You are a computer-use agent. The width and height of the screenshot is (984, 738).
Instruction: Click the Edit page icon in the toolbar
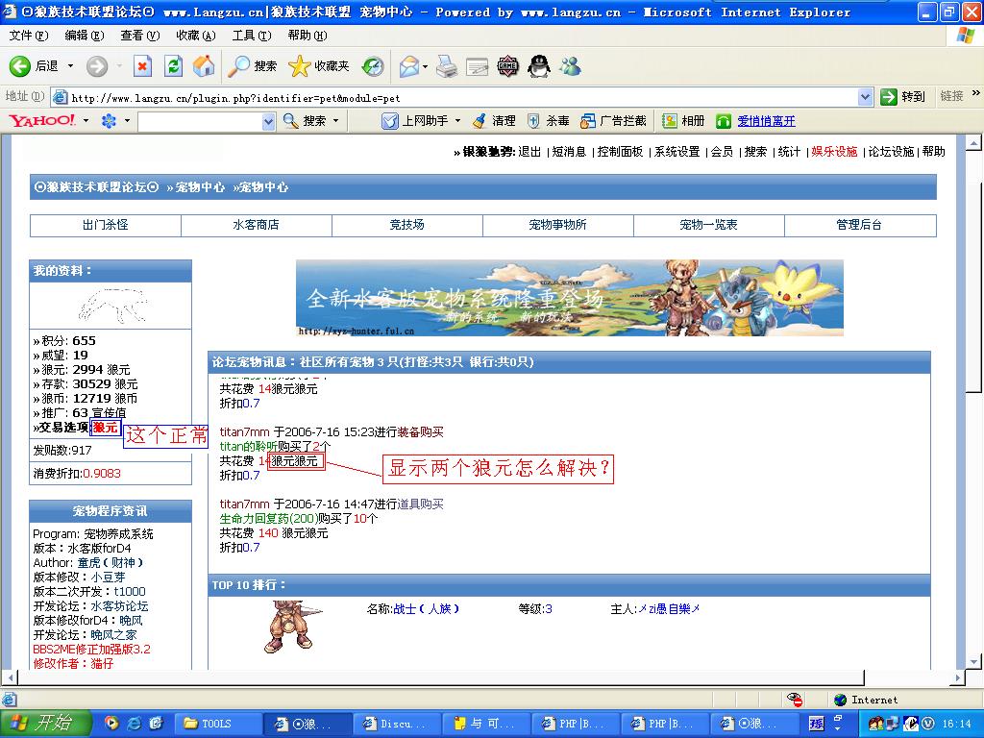click(x=477, y=66)
